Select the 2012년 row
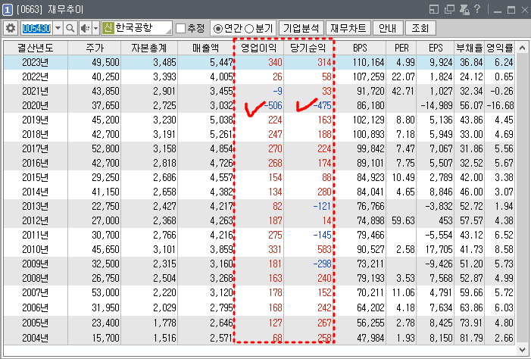 click(x=259, y=221)
